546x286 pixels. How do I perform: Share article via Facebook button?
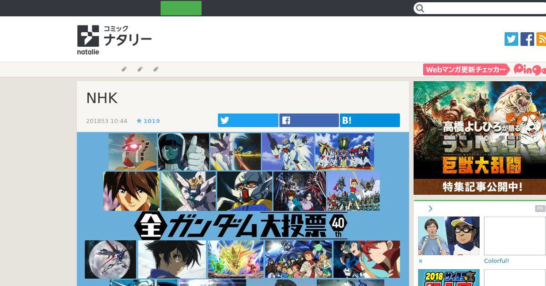pyautogui.click(x=309, y=120)
